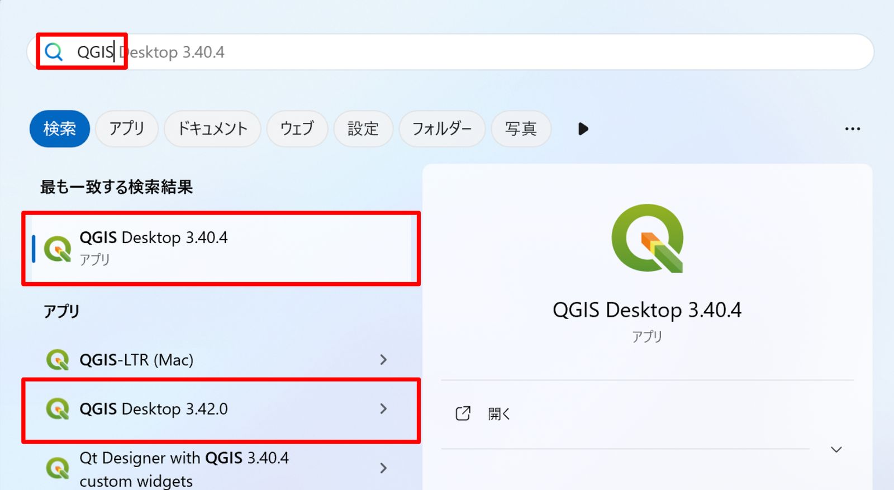Viewport: 894px width, 490px height.
Task: Switch to the ドキュメント filter tab
Action: point(212,129)
